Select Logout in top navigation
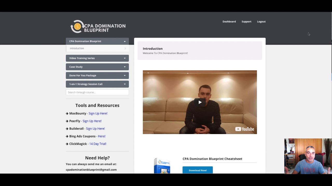The height and width of the screenshot is (186, 332). 261,22
